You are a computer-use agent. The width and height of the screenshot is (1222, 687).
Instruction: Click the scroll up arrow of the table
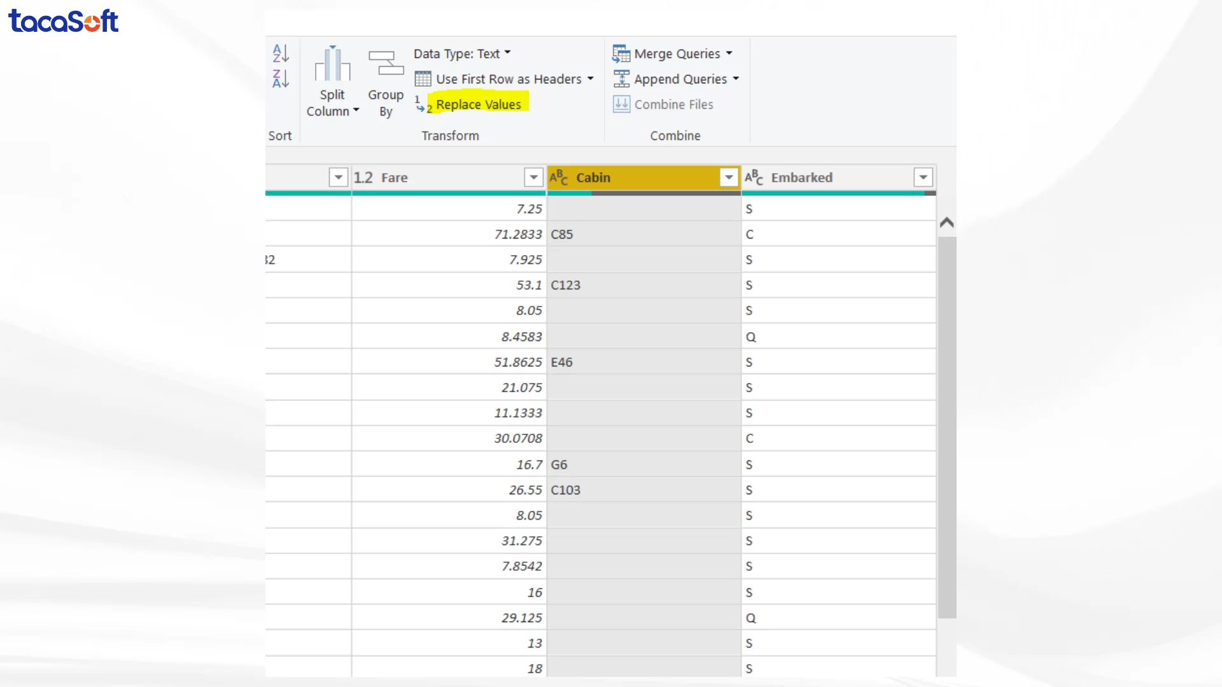click(x=946, y=223)
